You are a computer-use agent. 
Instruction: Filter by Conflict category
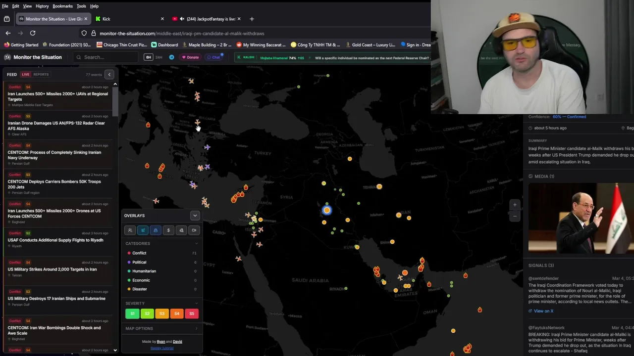click(161, 253)
